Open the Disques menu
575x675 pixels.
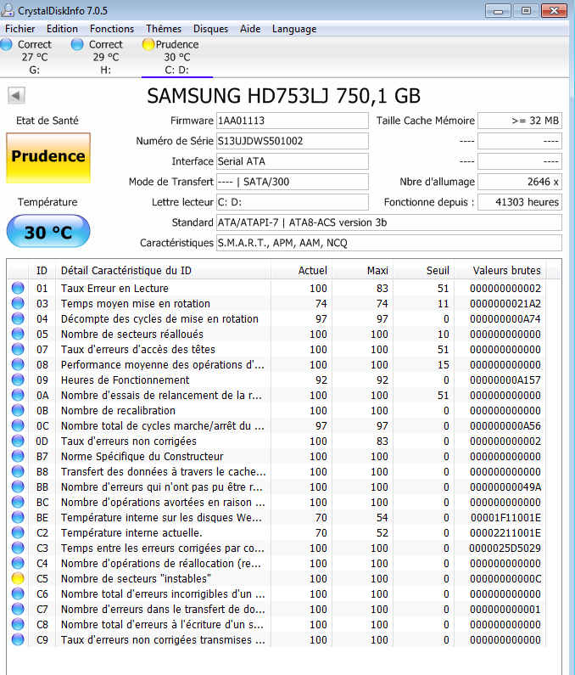210,29
